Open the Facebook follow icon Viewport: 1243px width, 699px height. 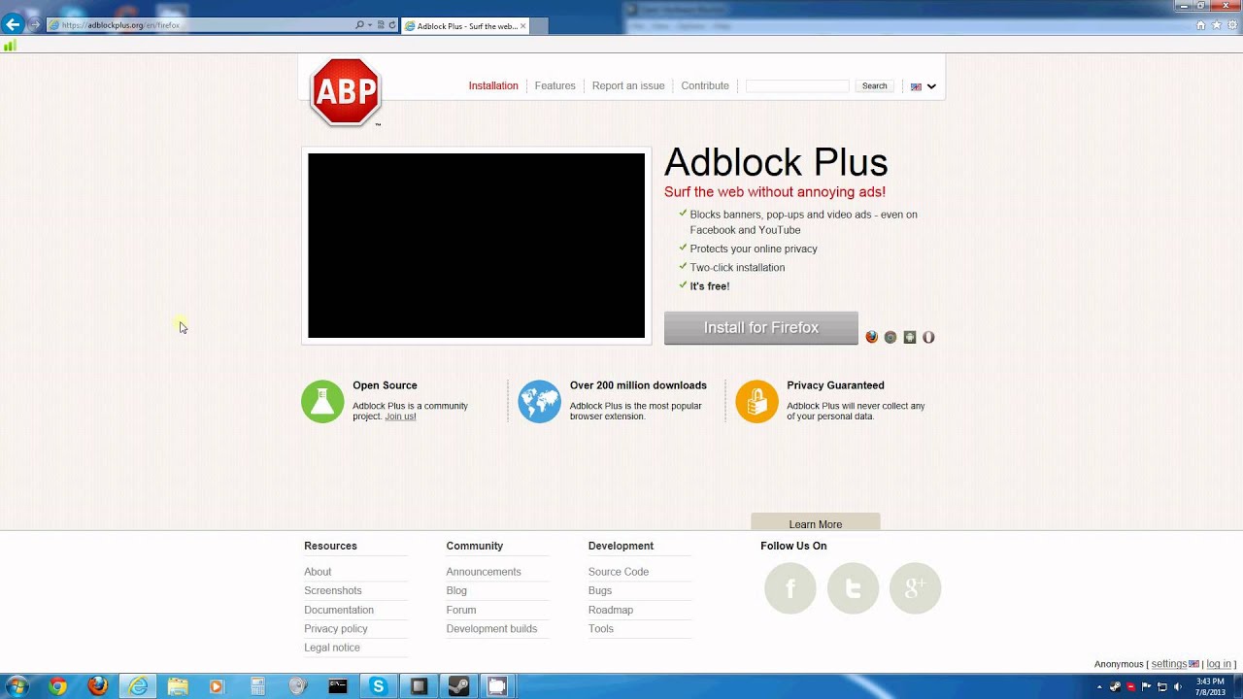790,588
